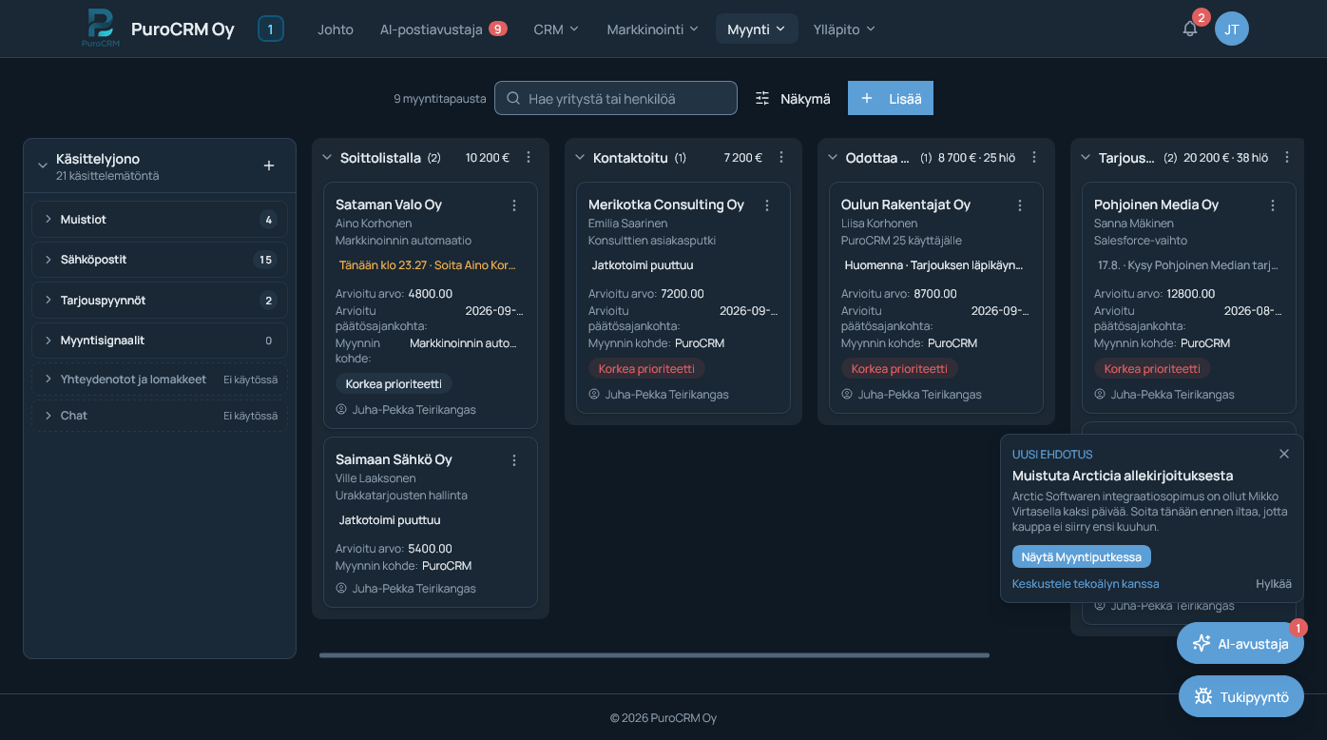Collapse the Käsittelyjono panel

tap(43, 166)
